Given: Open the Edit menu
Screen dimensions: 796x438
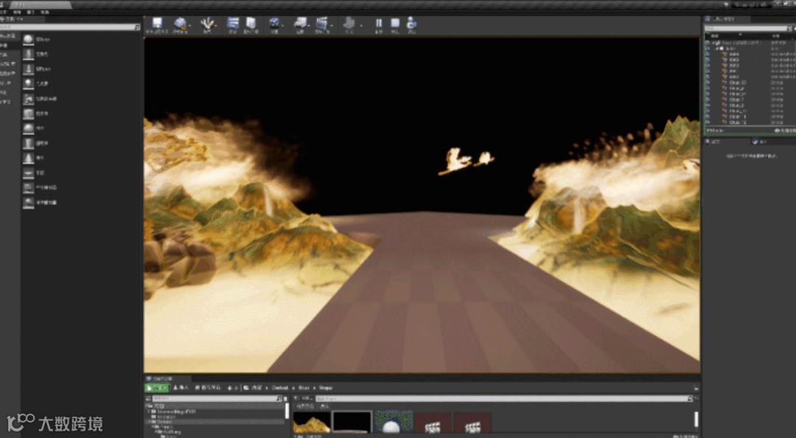Looking at the screenshot, I should point(17,12).
